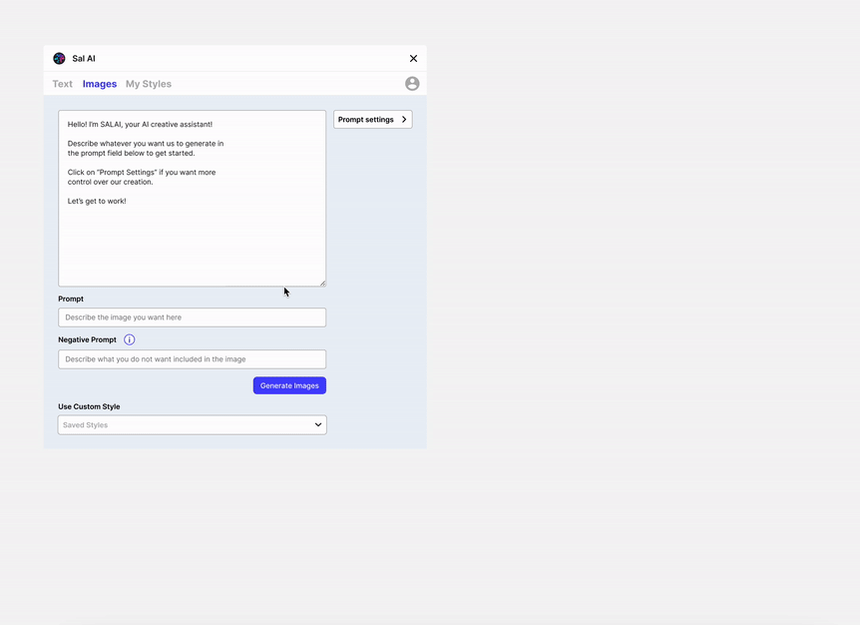Select the Images tab
This screenshot has height=625, width=860.
pyautogui.click(x=100, y=84)
